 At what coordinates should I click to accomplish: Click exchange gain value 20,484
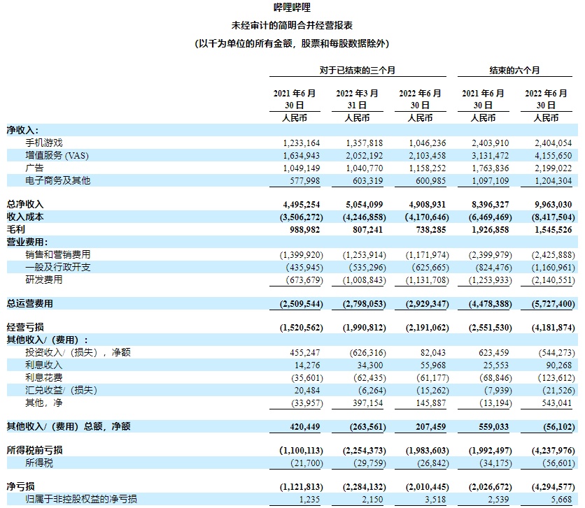pyautogui.click(x=307, y=391)
